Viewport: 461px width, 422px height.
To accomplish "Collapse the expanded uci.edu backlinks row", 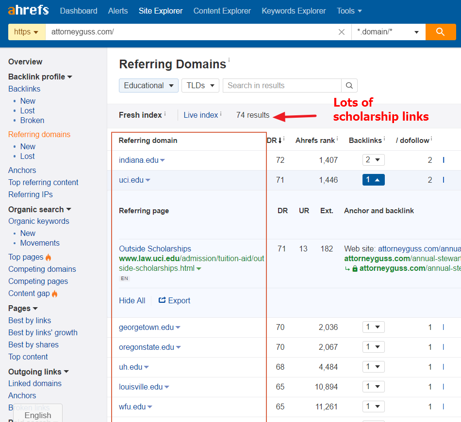I will tap(374, 180).
